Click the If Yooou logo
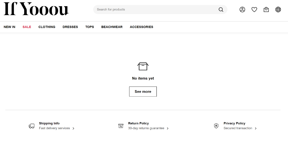The height and width of the screenshot is (141, 288). click(x=36, y=9)
